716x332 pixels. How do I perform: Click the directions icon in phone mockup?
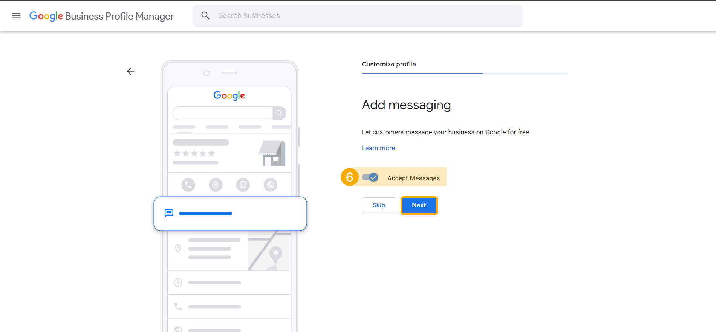pyautogui.click(x=216, y=184)
